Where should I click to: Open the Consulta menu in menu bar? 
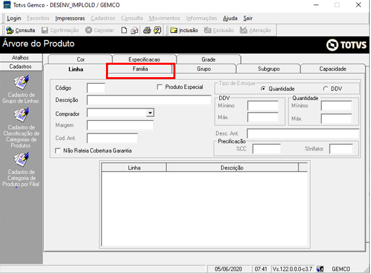[x=132, y=18]
